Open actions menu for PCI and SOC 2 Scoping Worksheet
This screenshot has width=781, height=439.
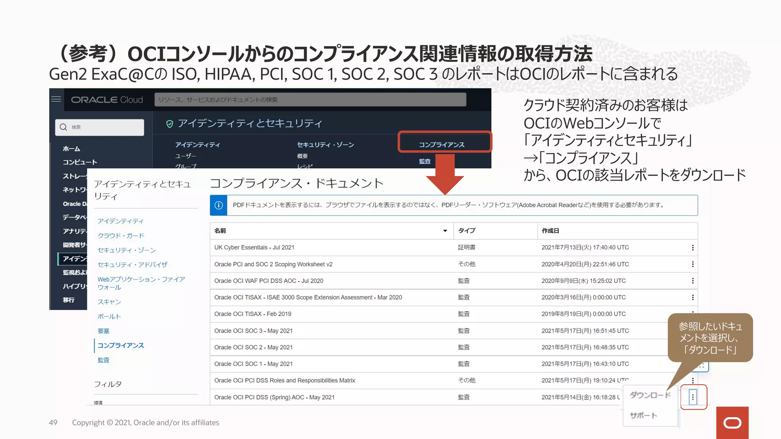point(693,264)
